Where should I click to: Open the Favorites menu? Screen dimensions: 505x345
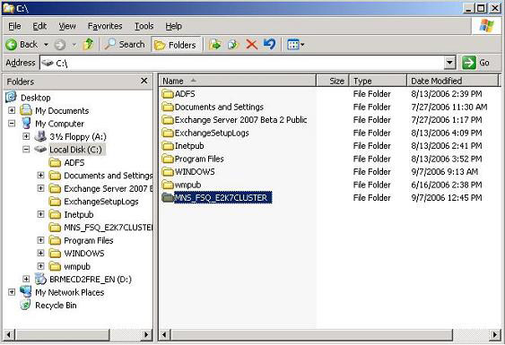(105, 26)
